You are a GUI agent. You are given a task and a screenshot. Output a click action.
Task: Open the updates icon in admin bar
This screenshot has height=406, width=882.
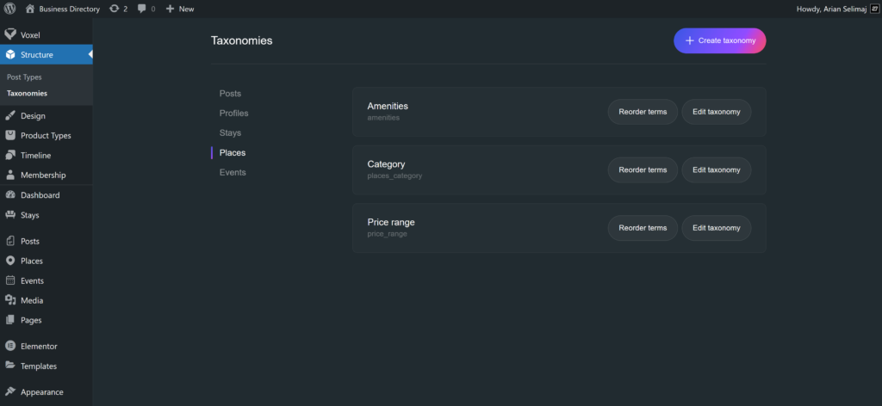(115, 9)
